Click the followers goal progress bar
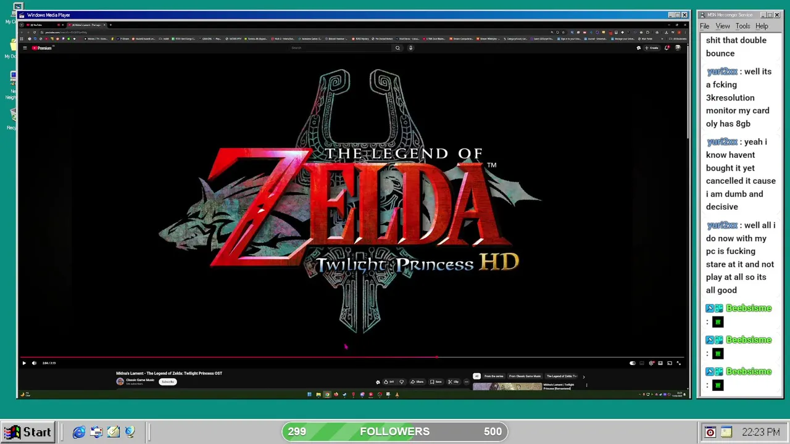790x444 pixels. (395, 432)
